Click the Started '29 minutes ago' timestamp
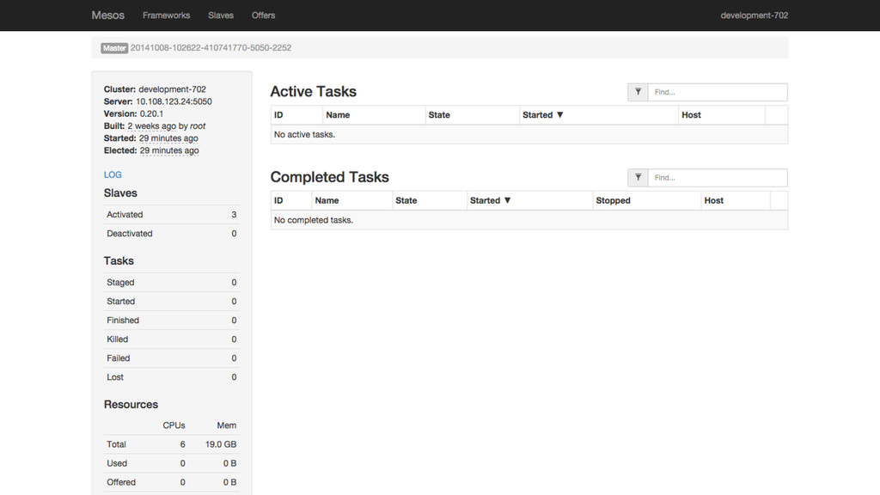Image resolution: width=880 pixels, height=495 pixels. pyautogui.click(x=168, y=138)
